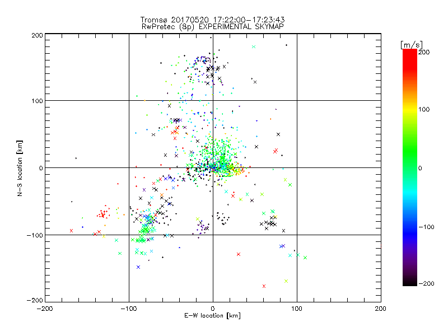Click the 'N-S location [km]' axis label
Image resolution: width=448 pixels, height=336 pixels.
20,169
